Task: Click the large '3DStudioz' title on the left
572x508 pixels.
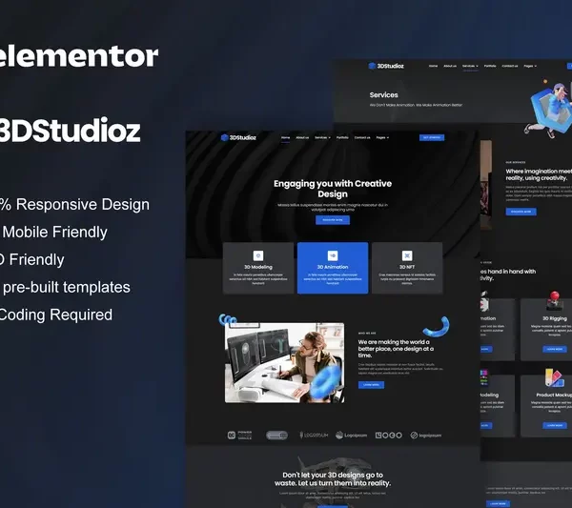Action: coord(70,131)
